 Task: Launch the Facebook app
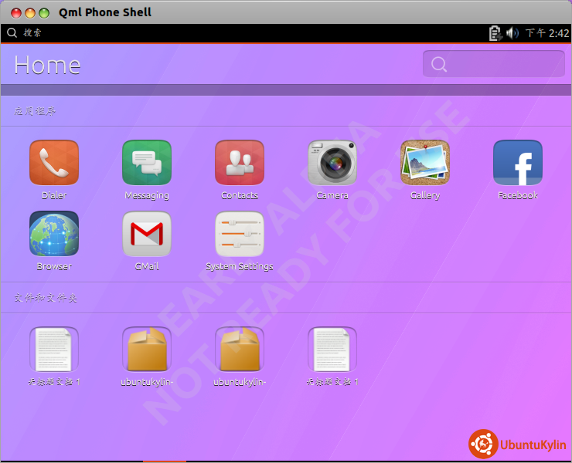click(517, 163)
